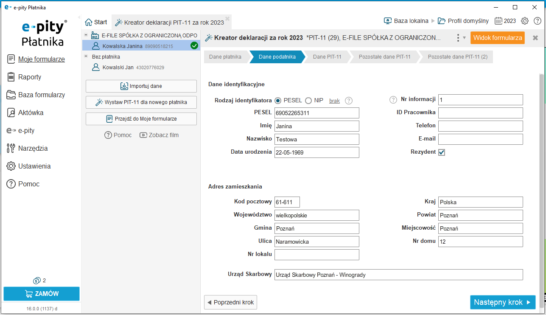Select Kowalski Jan in tree
Viewport: 546px width, 315px height.
click(128, 67)
